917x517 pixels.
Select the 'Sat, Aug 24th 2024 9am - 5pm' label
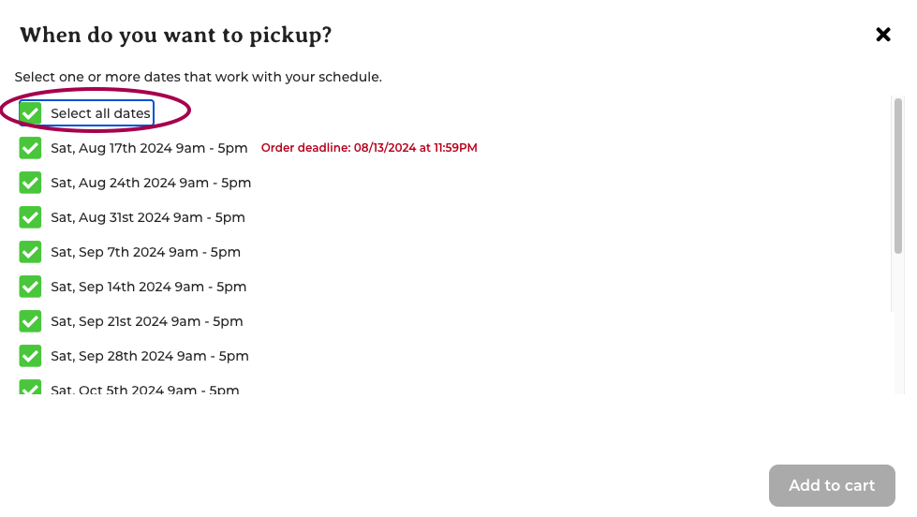coord(151,183)
